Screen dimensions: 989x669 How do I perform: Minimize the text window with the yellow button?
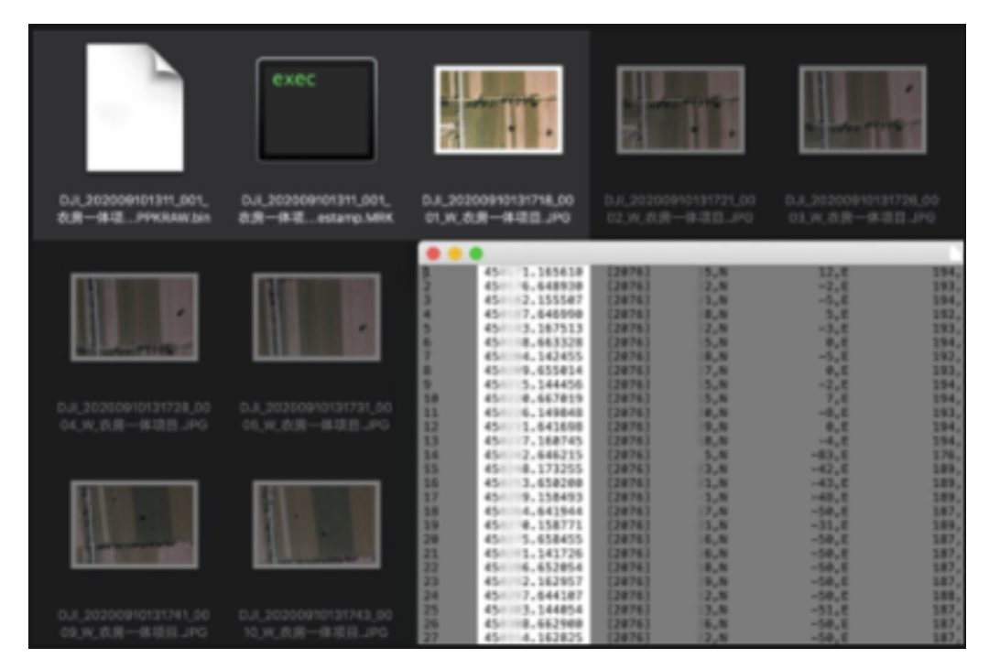click(455, 254)
